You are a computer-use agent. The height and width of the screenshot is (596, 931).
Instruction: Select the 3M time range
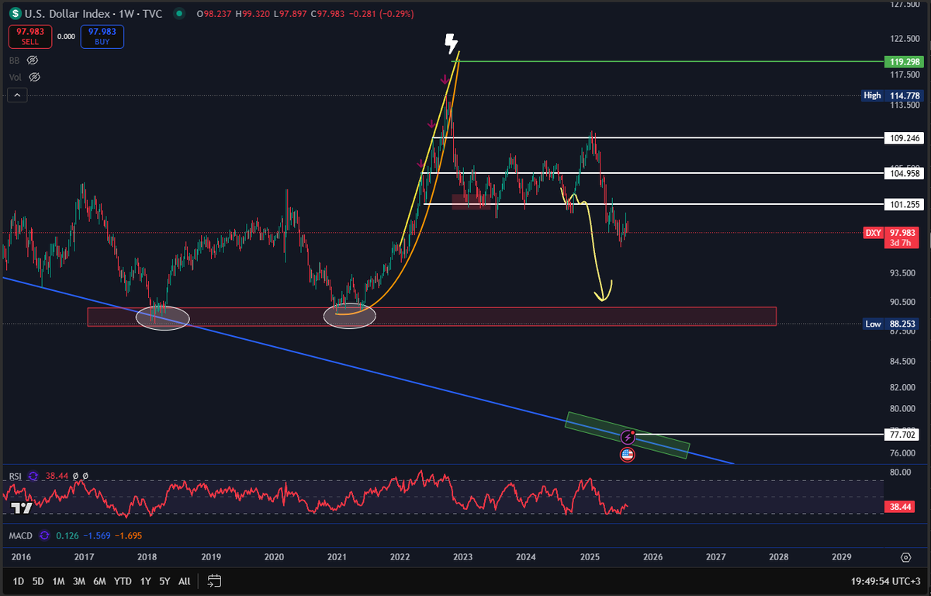coord(79,580)
